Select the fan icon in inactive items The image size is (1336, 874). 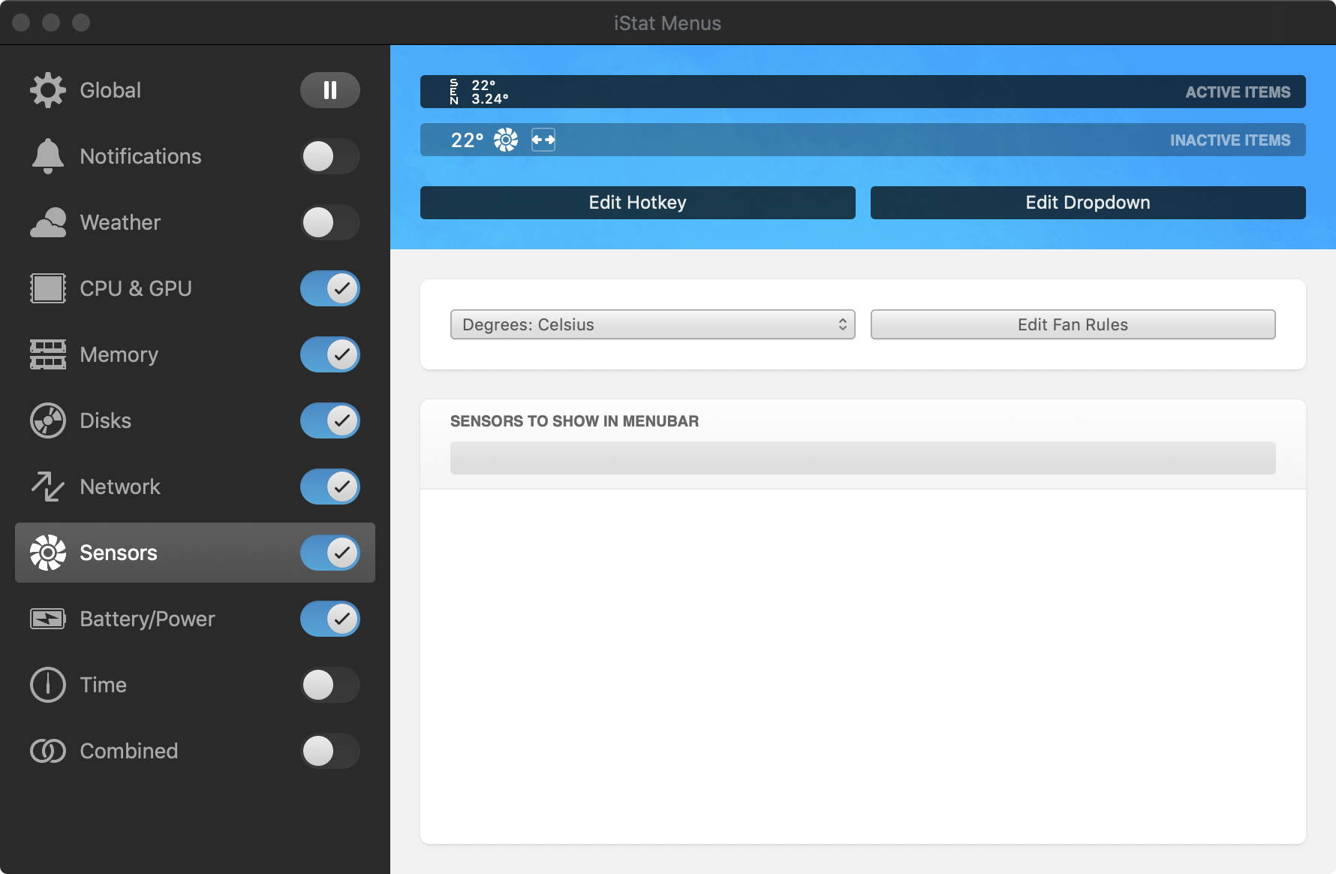pos(506,140)
